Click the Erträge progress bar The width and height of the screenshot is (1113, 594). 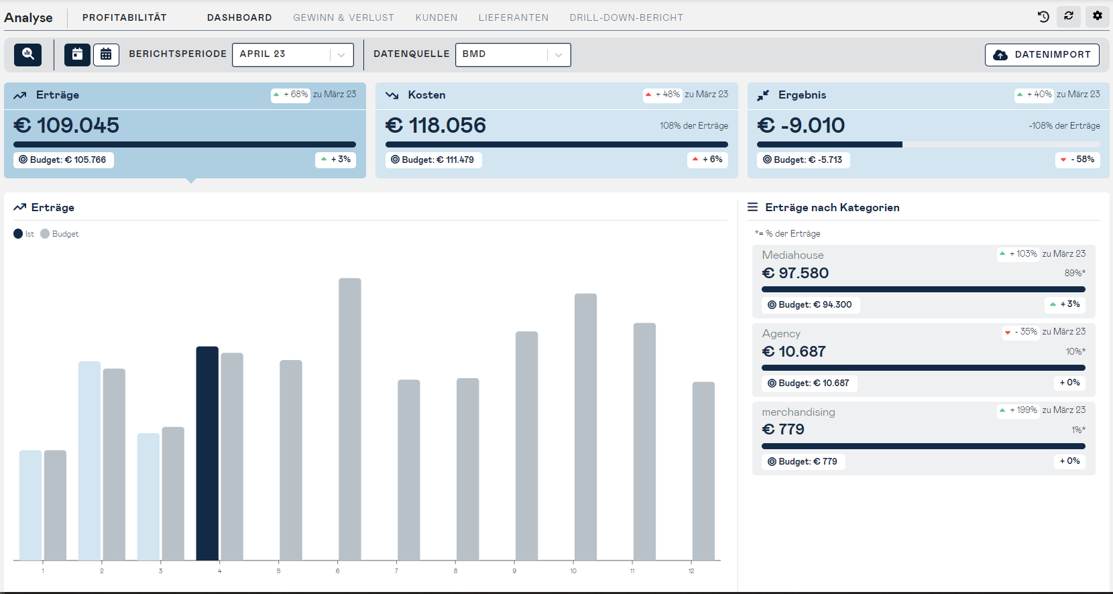coord(185,144)
